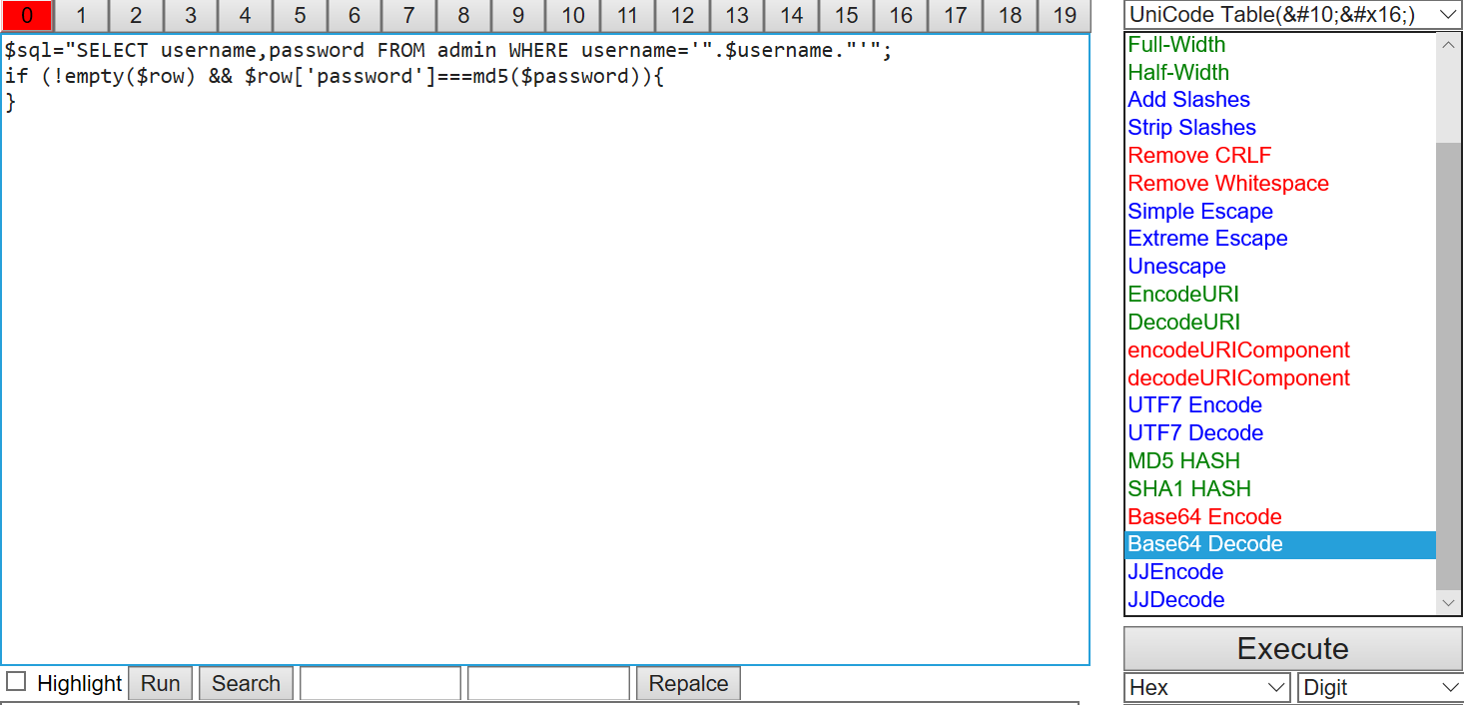Screen dimensions: 1464x705
Task: Select Full-Width in function list
Action: pyautogui.click(x=1280, y=45)
